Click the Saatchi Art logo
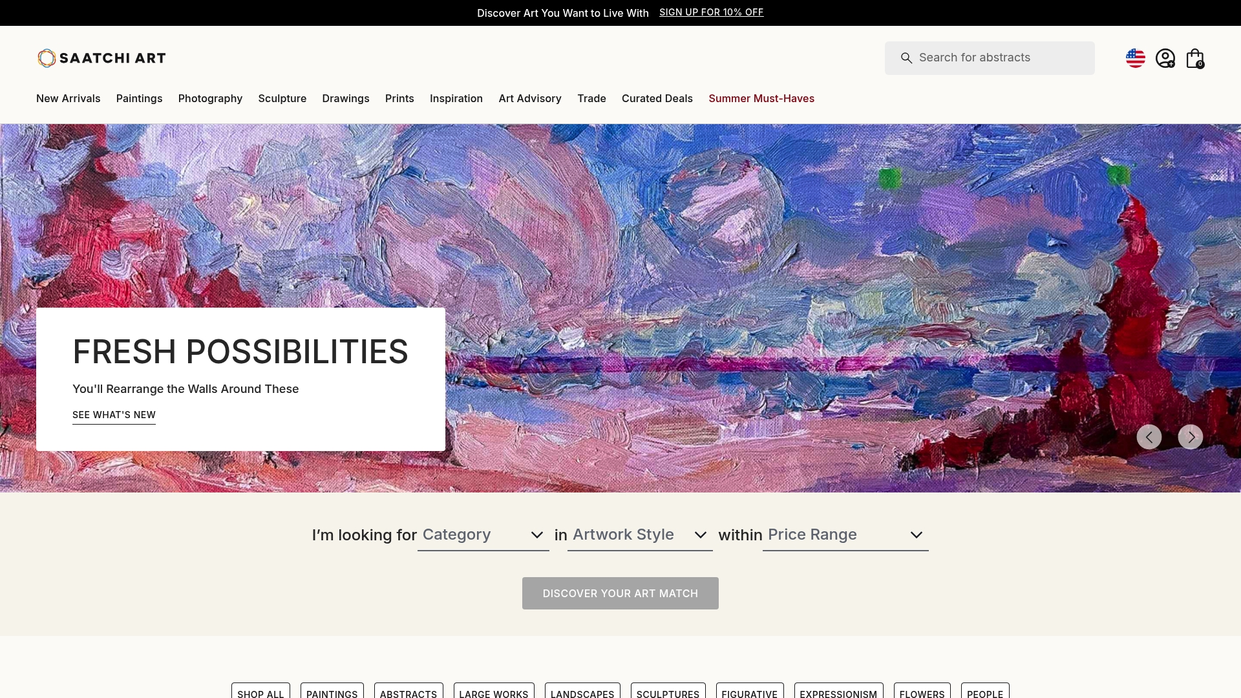 pos(101,58)
